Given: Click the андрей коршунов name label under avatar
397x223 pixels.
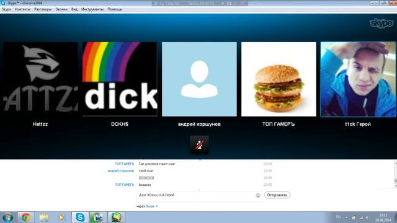Looking at the screenshot, I should (x=199, y=124).
